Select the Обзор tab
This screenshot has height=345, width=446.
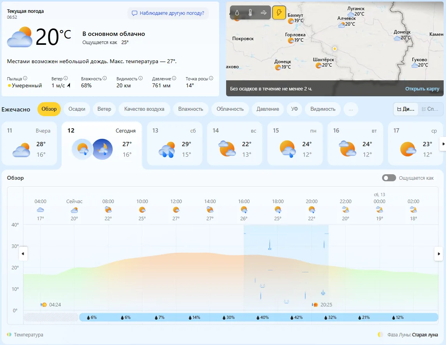pos(49,109)
